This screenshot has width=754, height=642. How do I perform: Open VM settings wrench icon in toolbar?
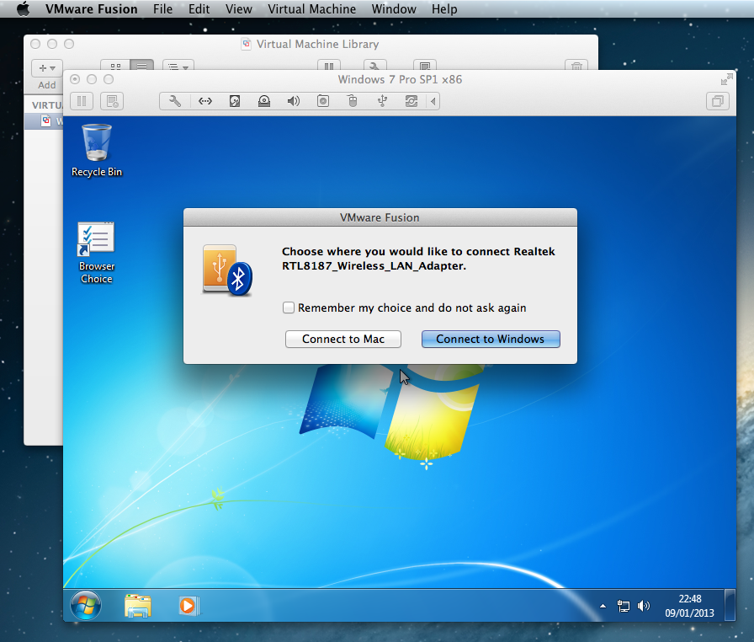pos(175,101)
